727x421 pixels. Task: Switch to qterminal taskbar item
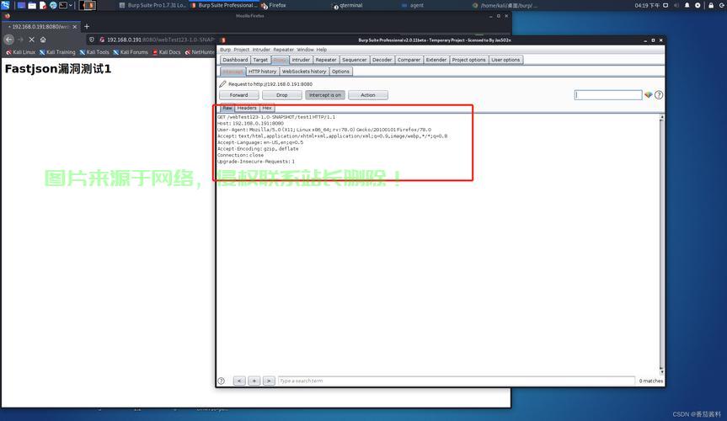coord(348,5)
